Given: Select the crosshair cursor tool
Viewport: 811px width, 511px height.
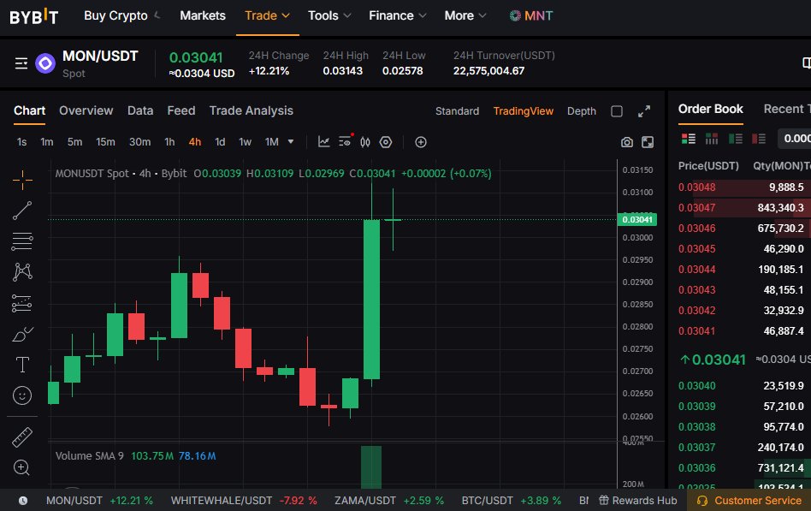Looking at the screenshot, I should pyautogui.click(x=22, y=180).
